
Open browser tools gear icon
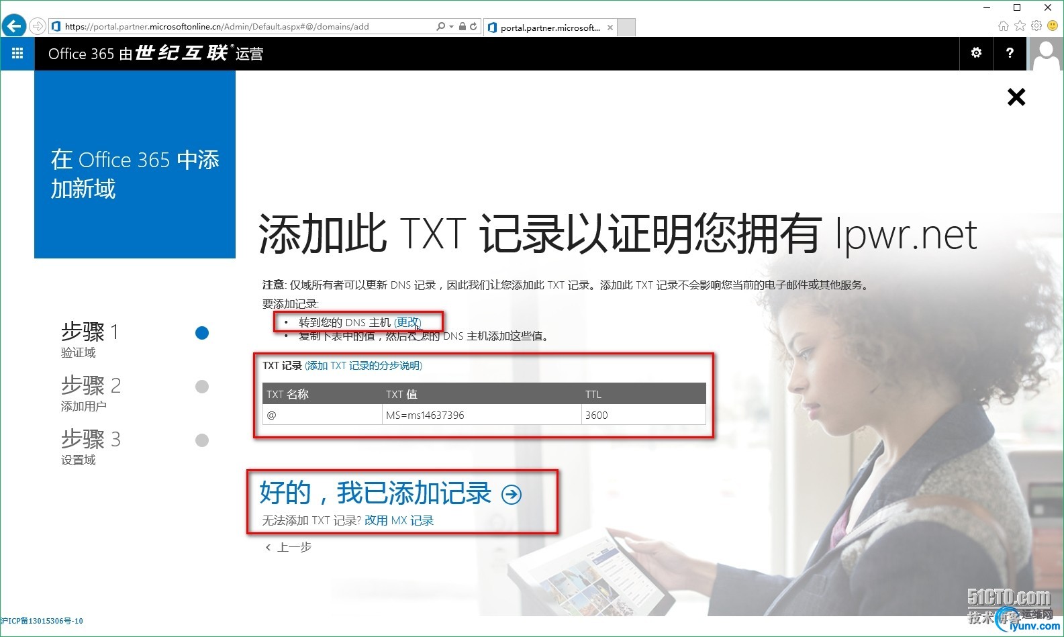tap(1036, 26)
